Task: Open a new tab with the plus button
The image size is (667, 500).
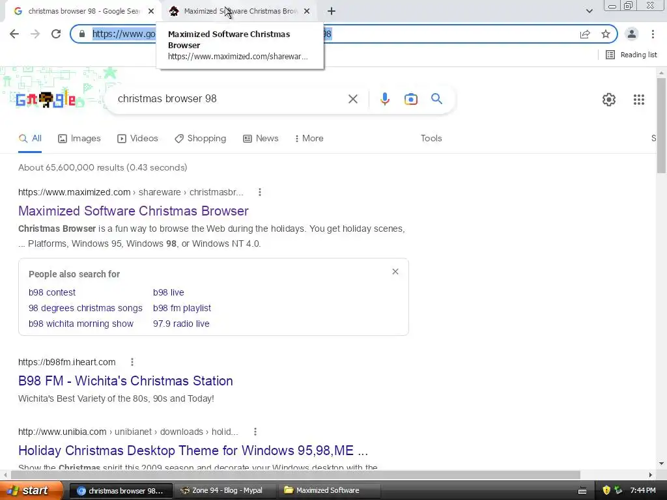Action: [x=332, y=11]
